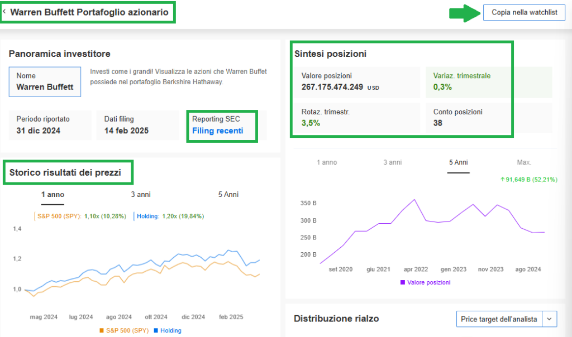The image size is (572, 337).
Task: Click the orange S&P 500 legend square below chart
Action: (101, 330)
